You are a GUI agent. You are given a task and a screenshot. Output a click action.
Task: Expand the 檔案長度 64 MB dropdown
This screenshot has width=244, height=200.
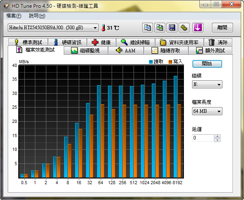[207, 111]
